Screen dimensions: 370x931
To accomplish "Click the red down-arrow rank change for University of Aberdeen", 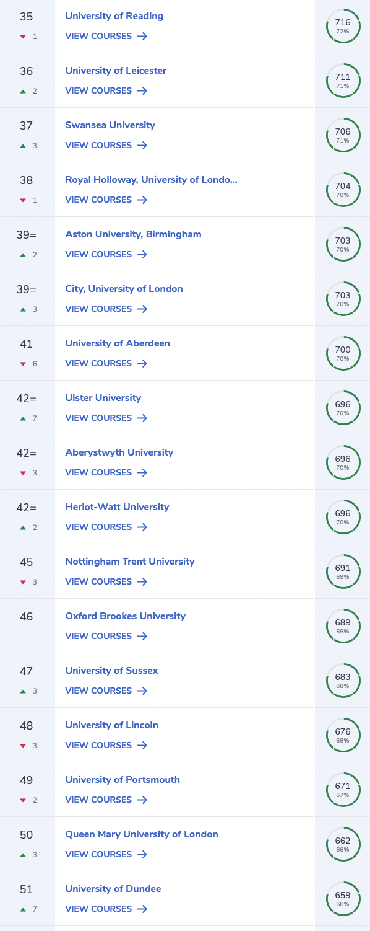I will click(23, 364).
